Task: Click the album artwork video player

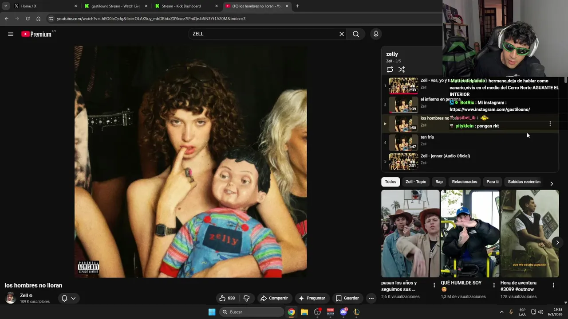Action: tap(190, 162)
